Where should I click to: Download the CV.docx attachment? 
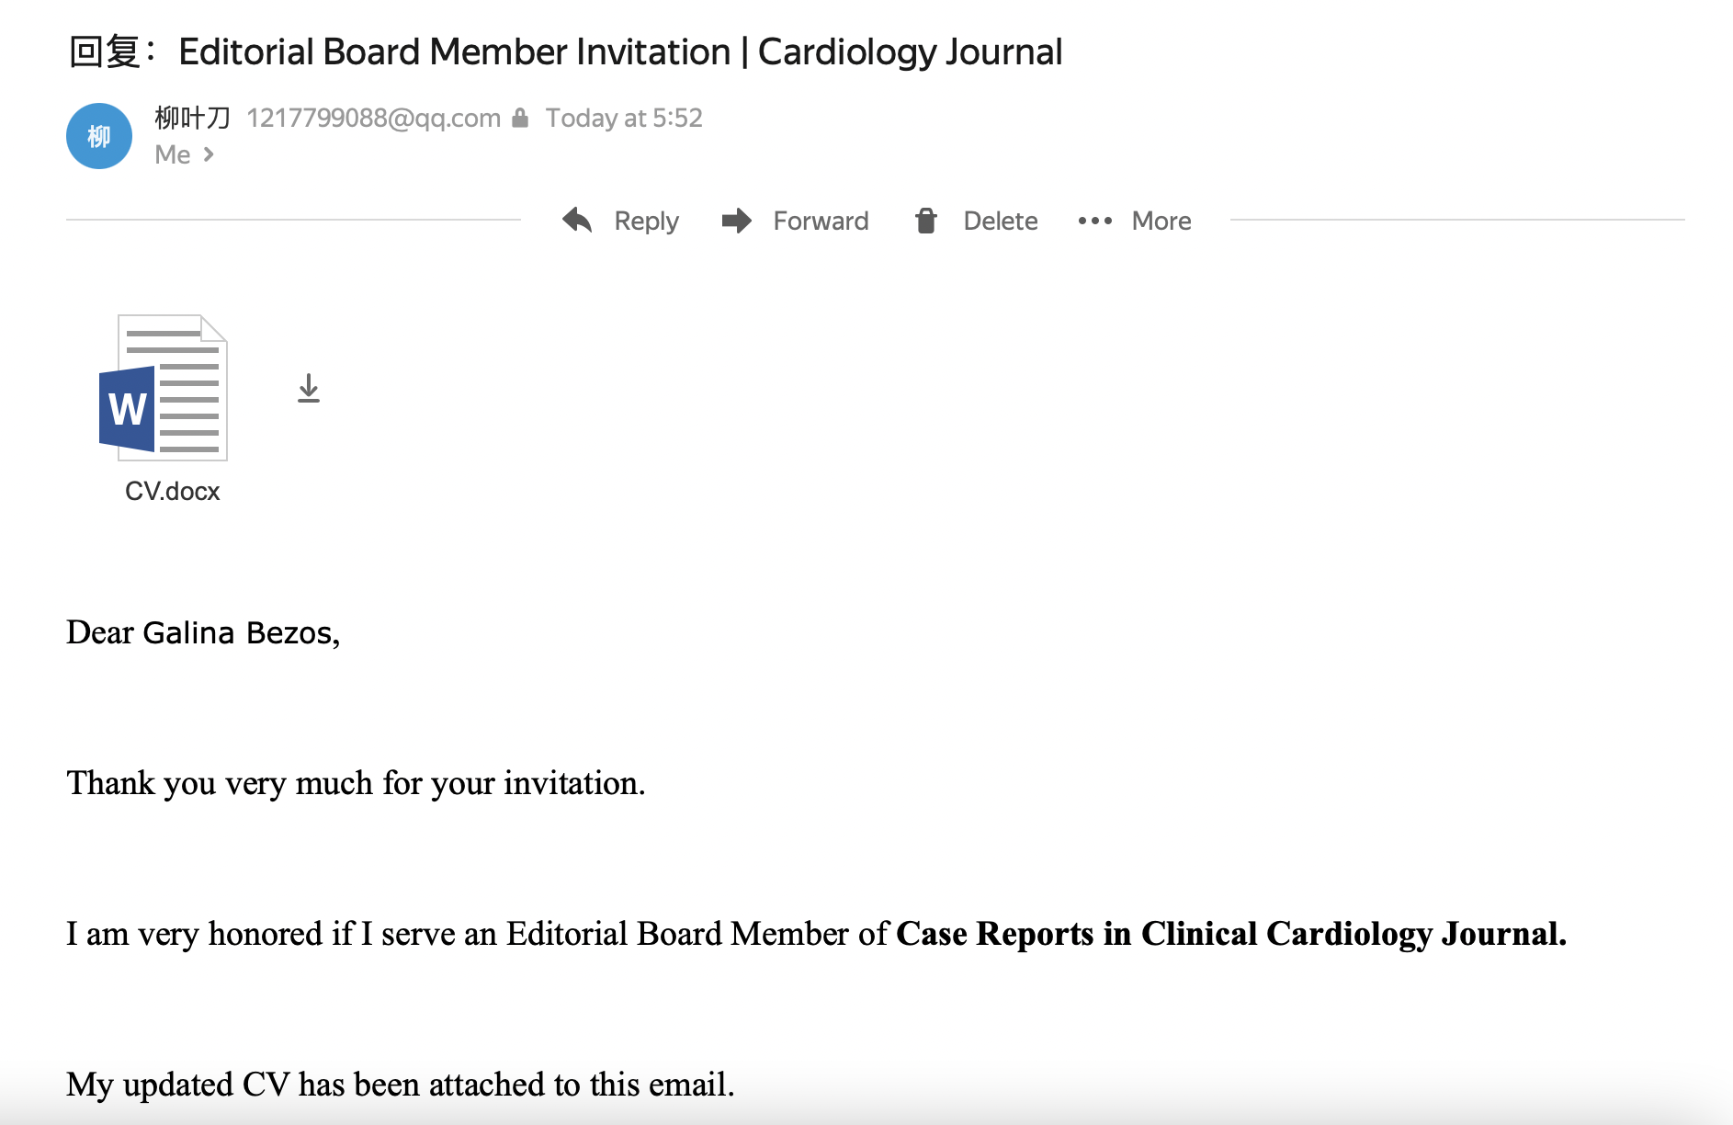point(309,389)
